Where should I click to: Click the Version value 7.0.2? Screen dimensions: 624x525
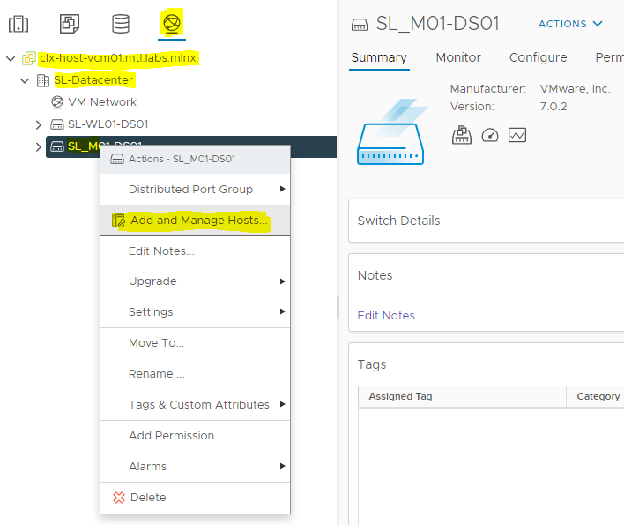553,107
